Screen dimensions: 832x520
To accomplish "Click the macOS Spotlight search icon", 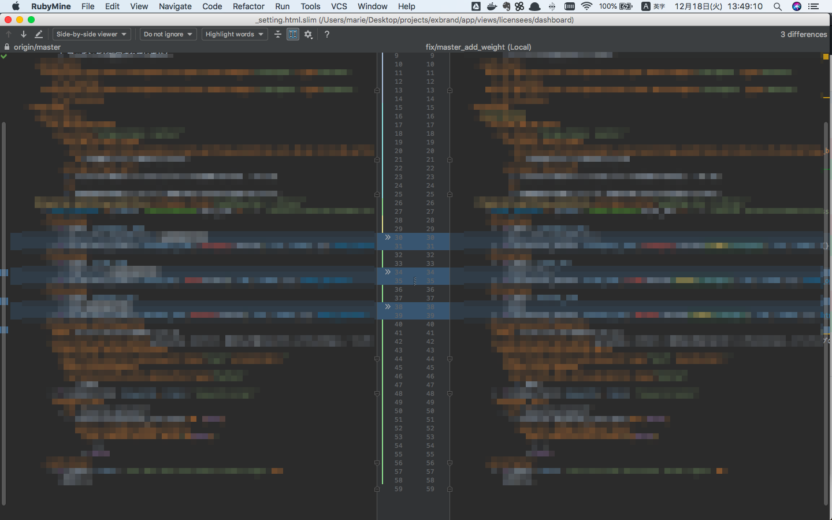I will click(778, 6).
